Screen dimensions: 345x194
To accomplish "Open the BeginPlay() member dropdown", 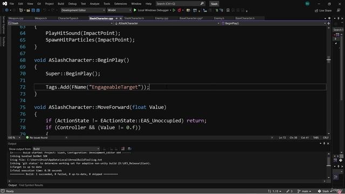I will (x=273, y=23).
